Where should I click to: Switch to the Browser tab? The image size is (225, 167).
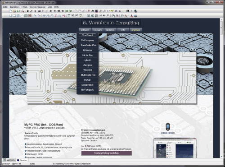(22, 160)
